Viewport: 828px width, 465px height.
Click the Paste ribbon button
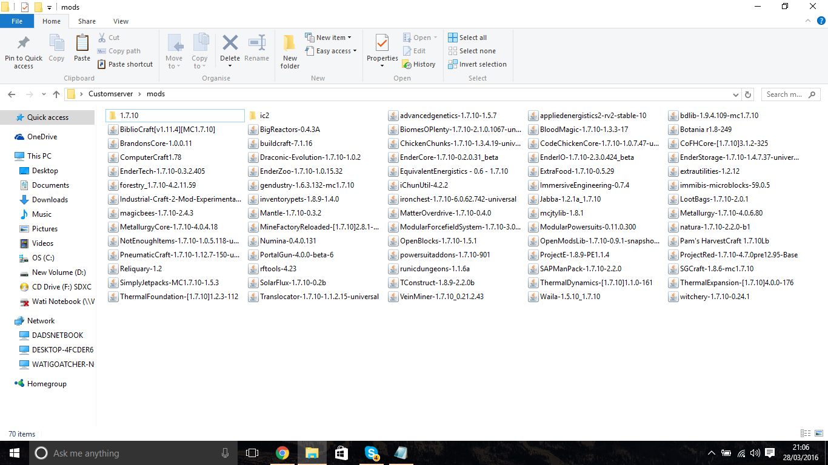[x=82, y=48]
